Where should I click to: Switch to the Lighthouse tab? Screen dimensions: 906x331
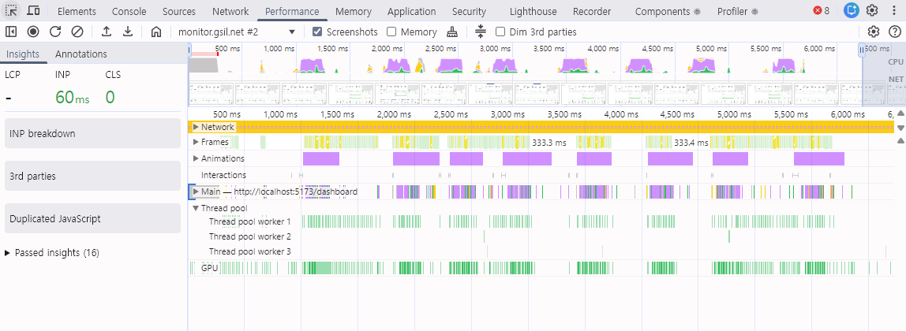tap(533, 11)
